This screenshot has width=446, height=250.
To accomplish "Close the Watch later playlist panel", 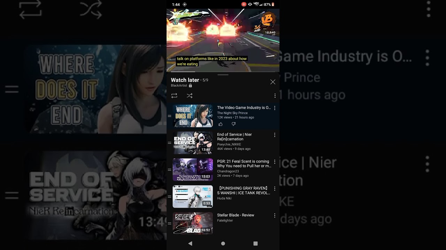I will point(273,82).
